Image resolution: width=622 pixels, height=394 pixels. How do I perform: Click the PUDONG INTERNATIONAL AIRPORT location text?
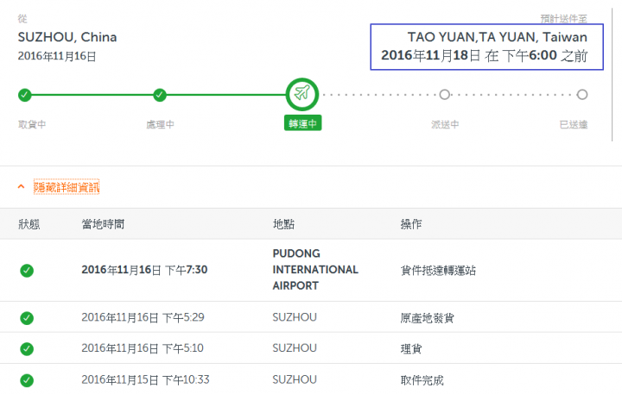pos(315,269)
